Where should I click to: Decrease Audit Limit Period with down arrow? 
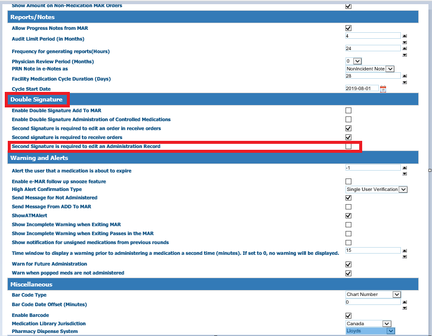[x=405, y=42]
